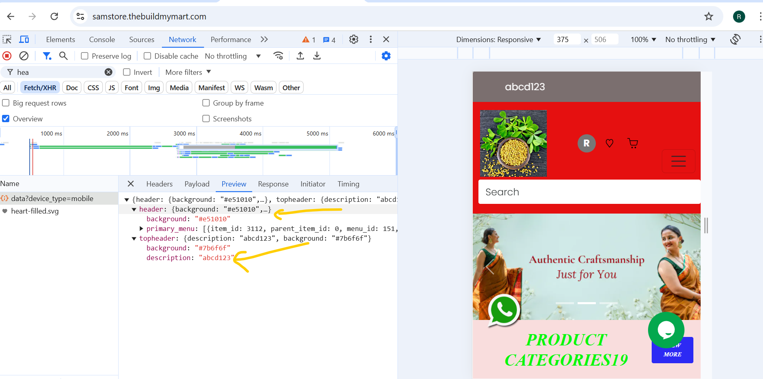Open More filters dropdown
Image resolution: width=763 pixels, height=379 pixels.
pyautogui.click(x=188, y=72)
